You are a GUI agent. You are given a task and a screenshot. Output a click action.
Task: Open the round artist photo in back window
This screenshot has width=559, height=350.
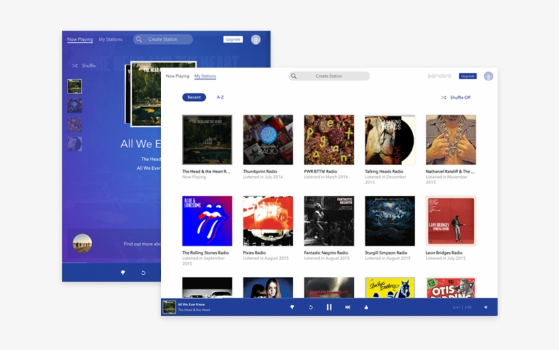point(82,244)
